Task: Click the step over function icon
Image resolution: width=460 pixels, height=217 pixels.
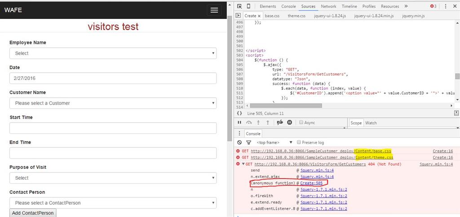Action: (249, 123)
